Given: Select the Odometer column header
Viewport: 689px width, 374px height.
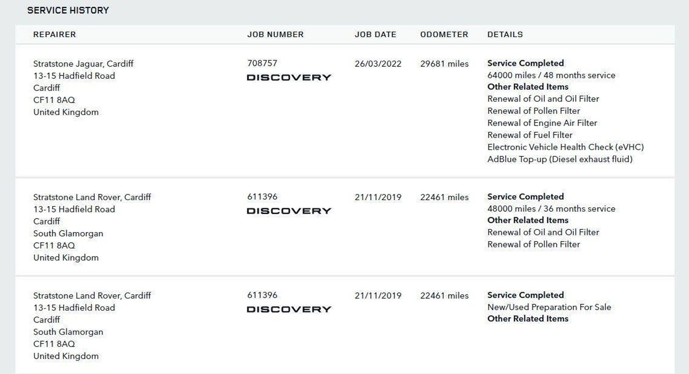Looking at the screenshot, I should pos(444,34).
